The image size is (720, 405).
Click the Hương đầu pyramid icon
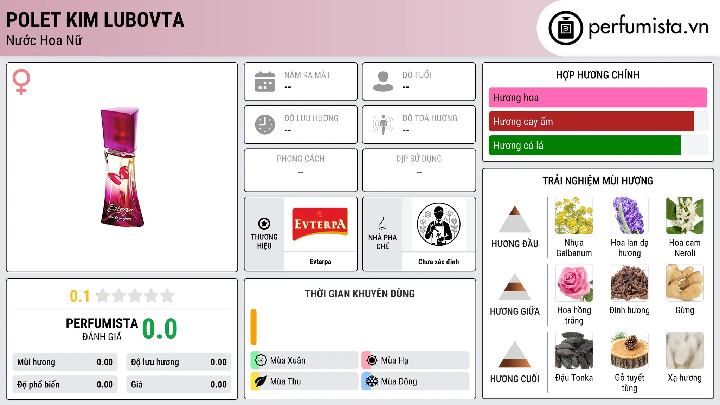click(x=515, y=219)
